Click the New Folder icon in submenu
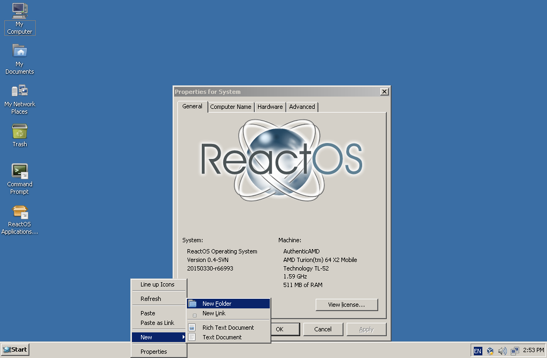Image resolution: width=547 pixels, height=358 pixels. click(192, 304)
